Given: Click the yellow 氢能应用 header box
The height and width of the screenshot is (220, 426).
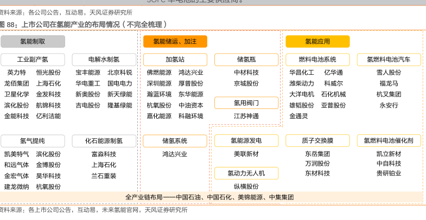Looking at the screenshot, I should pyautogui.click(x=317, y=42).
